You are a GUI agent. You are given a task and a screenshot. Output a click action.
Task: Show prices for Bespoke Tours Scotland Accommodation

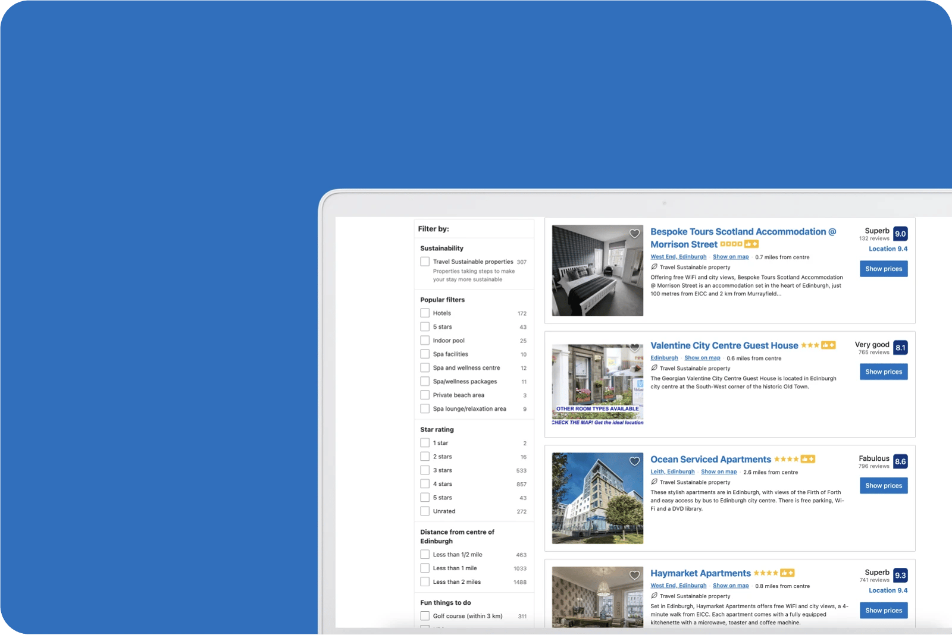[884, 269]
